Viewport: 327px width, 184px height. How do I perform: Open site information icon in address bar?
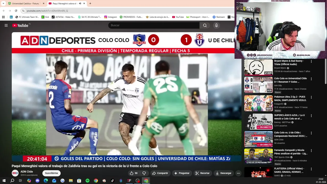point(23,11)
